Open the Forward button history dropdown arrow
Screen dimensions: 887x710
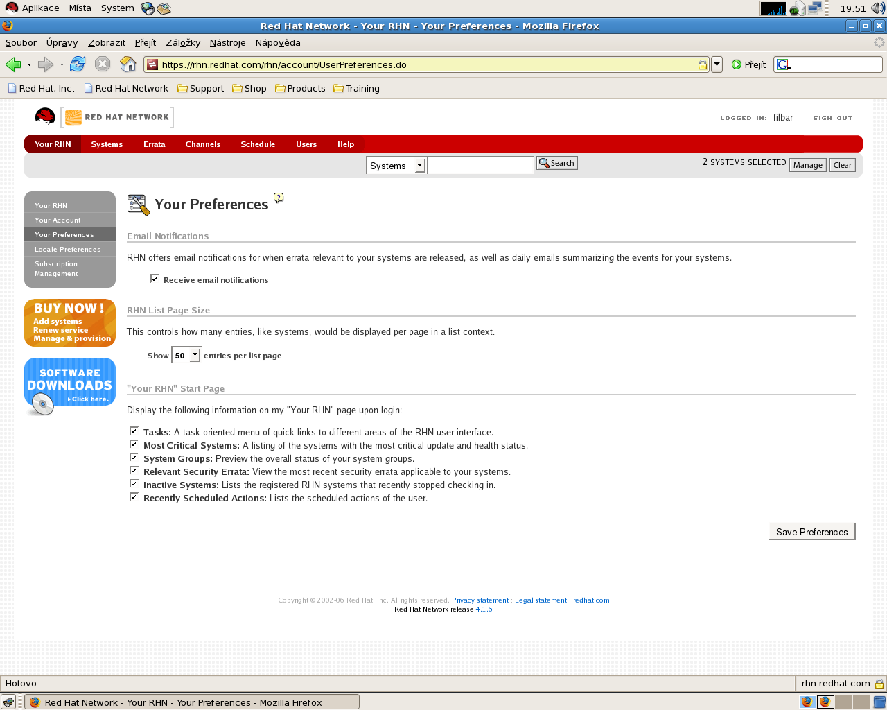pos(62,65)
